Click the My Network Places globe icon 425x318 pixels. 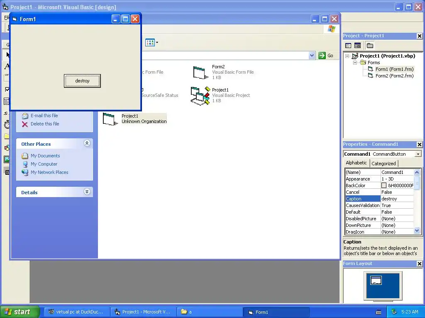pos(25,173)
